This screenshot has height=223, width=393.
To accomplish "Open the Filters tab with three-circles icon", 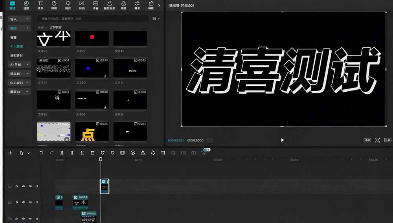I will pyautogui.click(x=123, y=5).
